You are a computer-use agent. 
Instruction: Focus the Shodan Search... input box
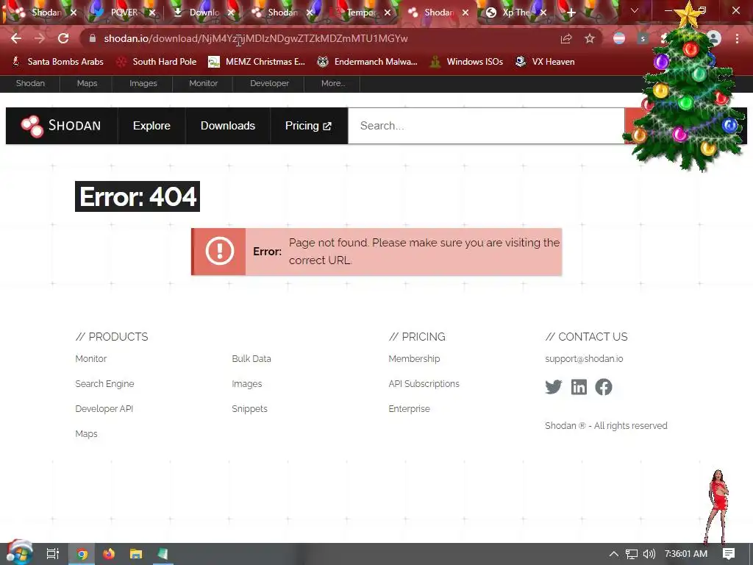coord(486,126)
